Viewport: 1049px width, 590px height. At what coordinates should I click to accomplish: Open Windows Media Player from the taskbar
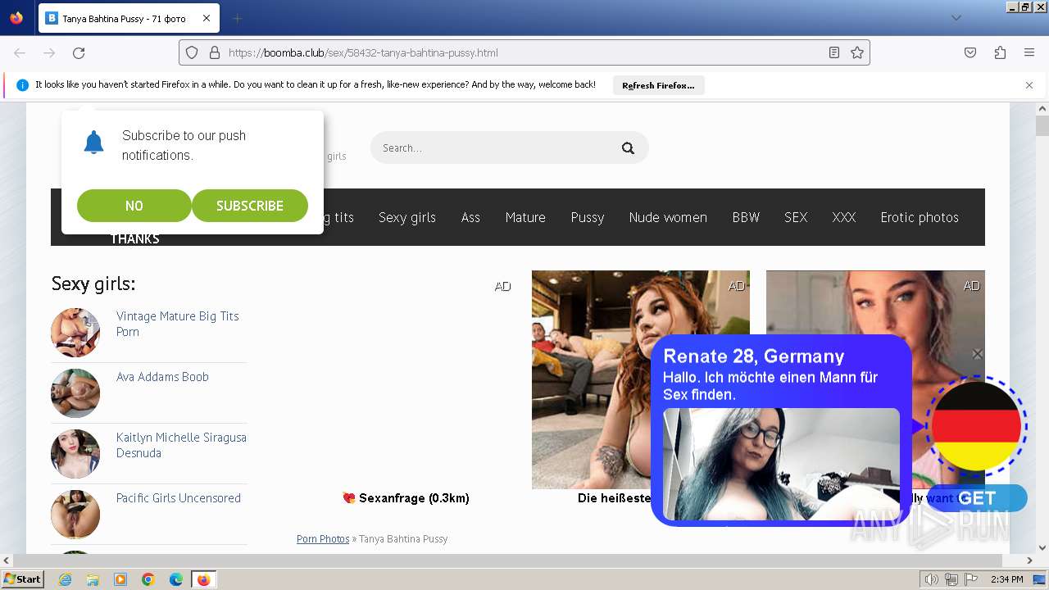click(120, 579)
